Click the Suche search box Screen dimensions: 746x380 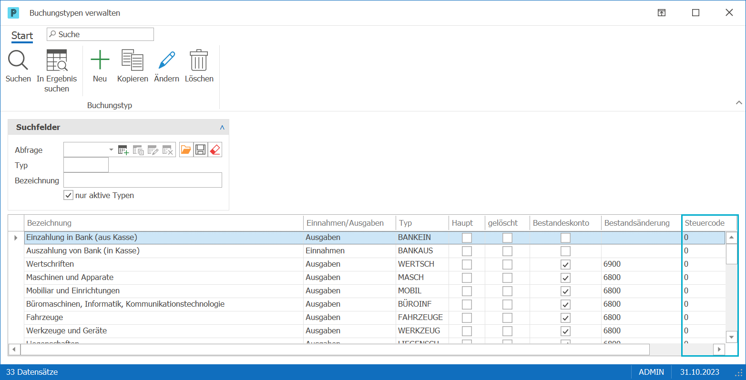click(100, 34)
